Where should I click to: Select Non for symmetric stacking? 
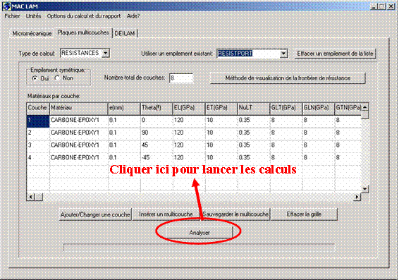(x=58, y=78)
